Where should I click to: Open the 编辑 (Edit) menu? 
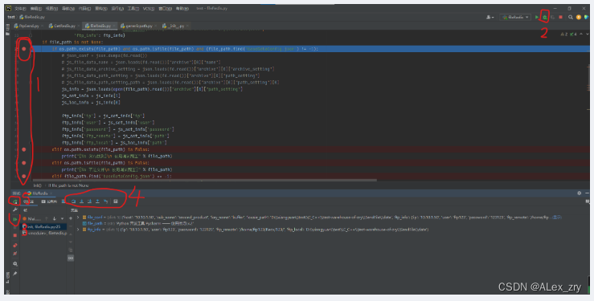(36, 8)
